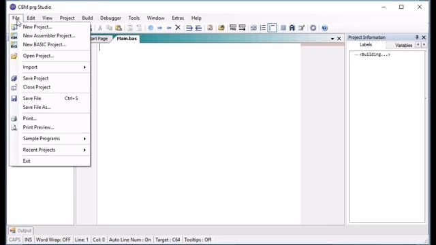This screenshot has height=245, width=436.
Task: Click the black X clear bookmarks icon
Action: pos(178,28)
